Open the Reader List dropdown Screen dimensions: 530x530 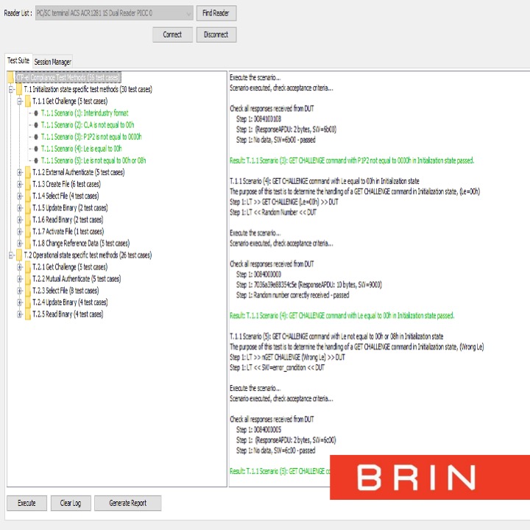188,13
